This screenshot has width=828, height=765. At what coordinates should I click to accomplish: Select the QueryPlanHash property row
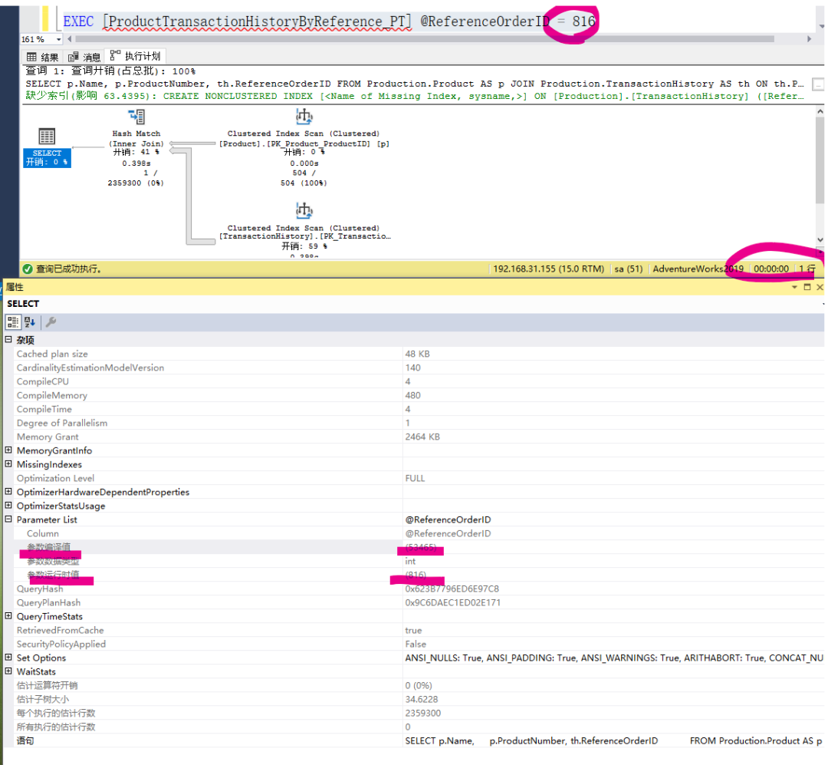point(414,602)
